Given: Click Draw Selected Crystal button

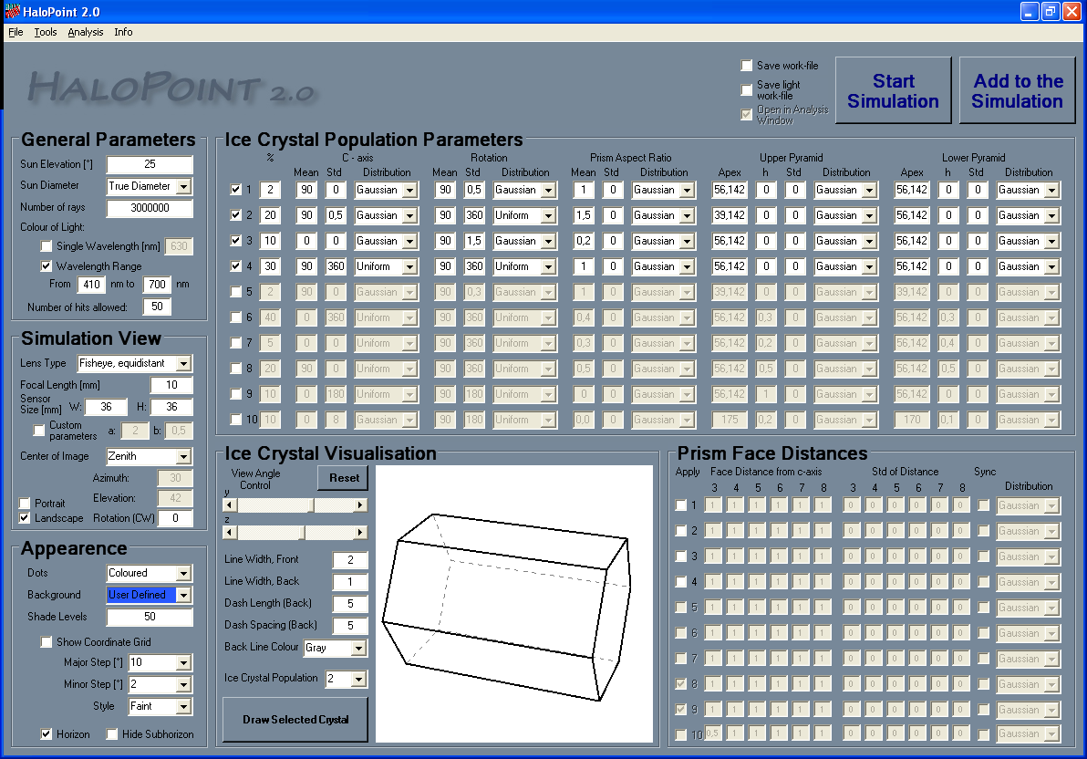Looking at the screenshot, I should pos(295,720).
